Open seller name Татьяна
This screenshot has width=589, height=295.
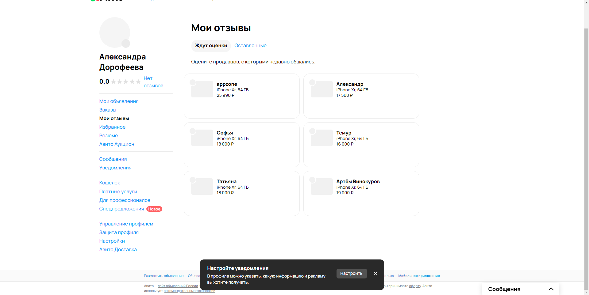pos(227,181)
